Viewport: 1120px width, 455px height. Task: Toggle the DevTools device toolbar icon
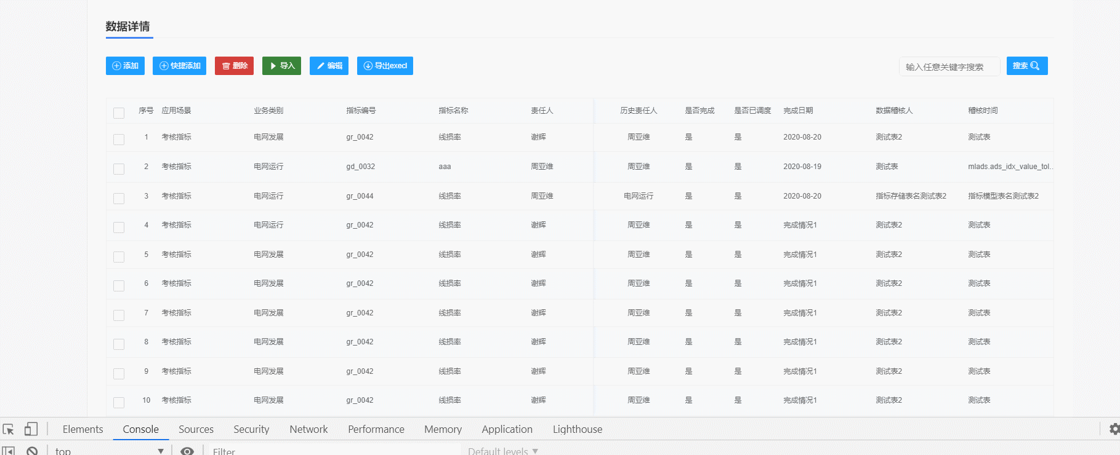[31, 429]
